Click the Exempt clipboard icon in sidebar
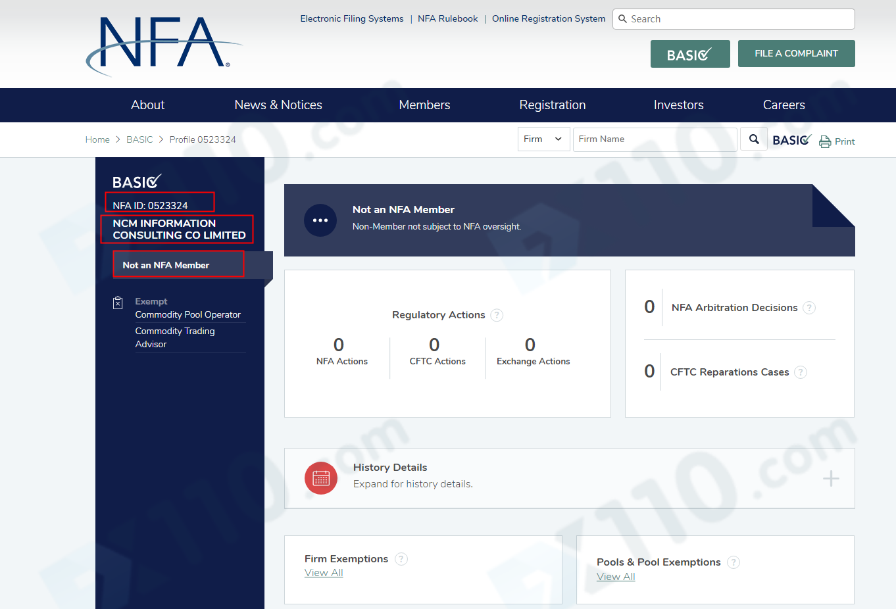896x609 pixels. tap(118, 303)
